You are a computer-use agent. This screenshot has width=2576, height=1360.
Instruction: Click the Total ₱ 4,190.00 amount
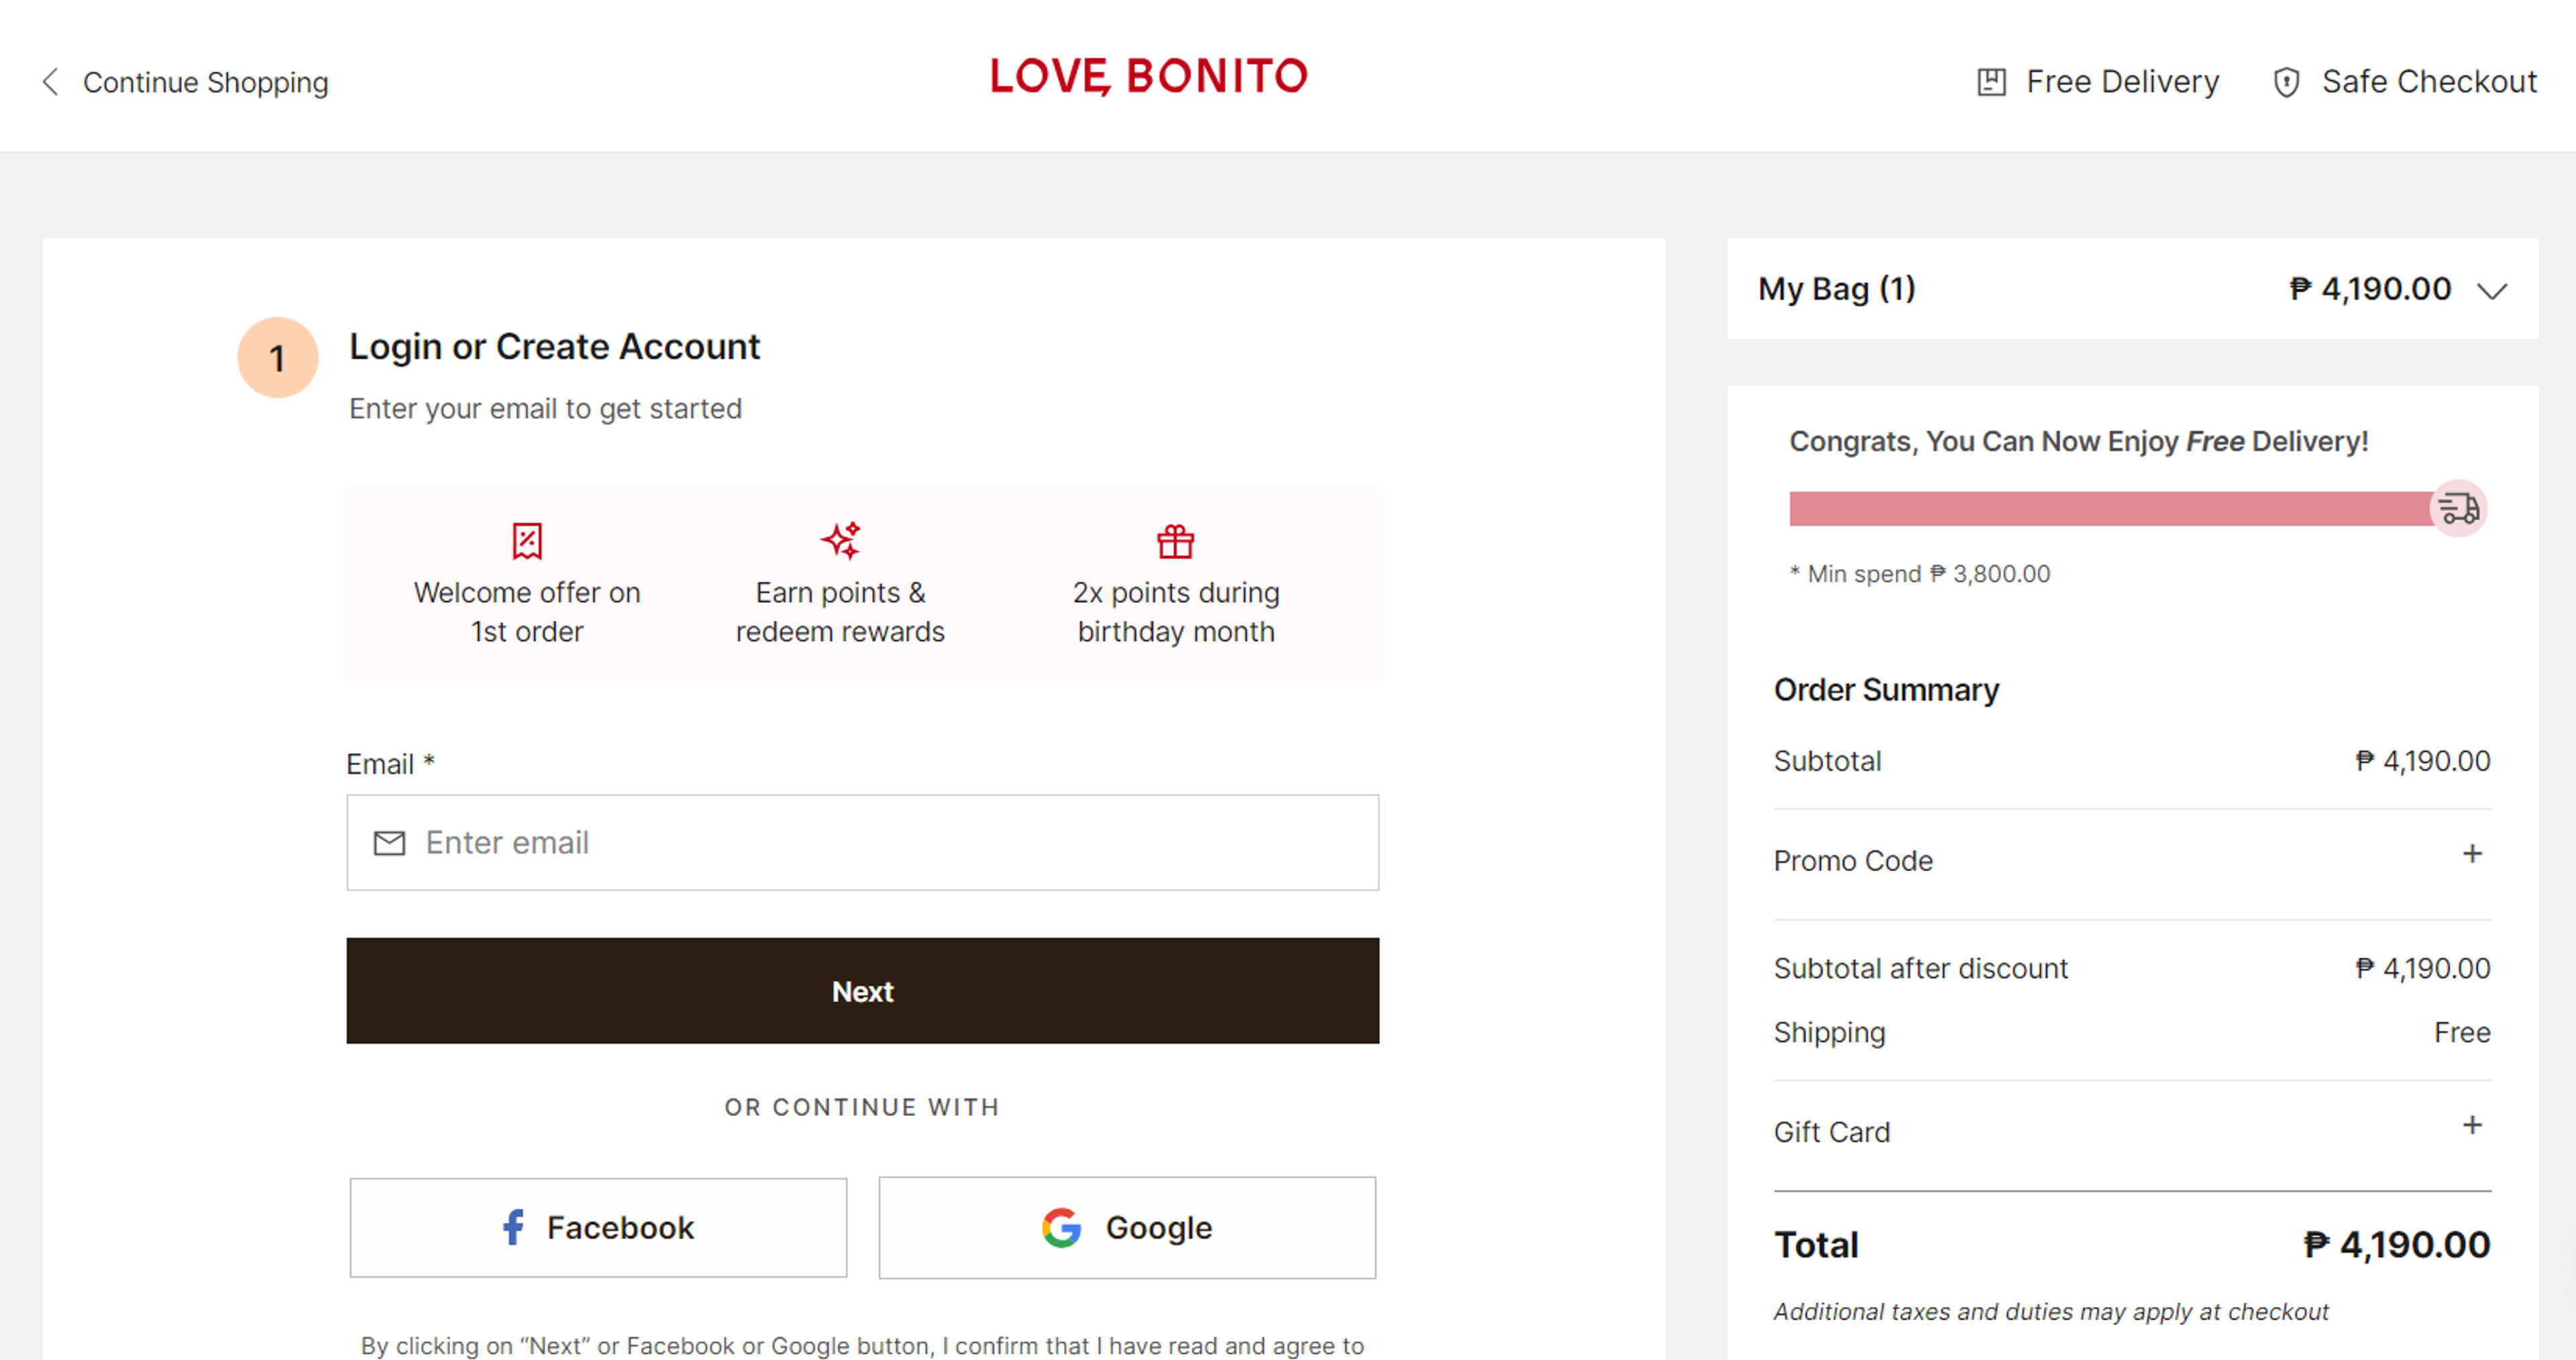click(2396, 1245)
